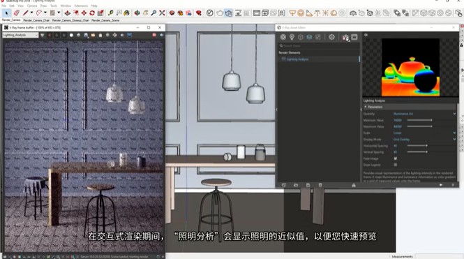Click render teapot button in Asset Editor

(345, 37)
